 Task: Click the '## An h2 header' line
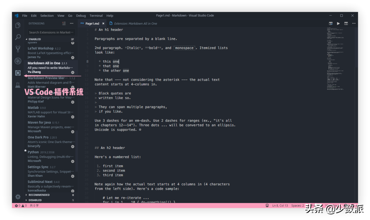[x=110, y=148]
